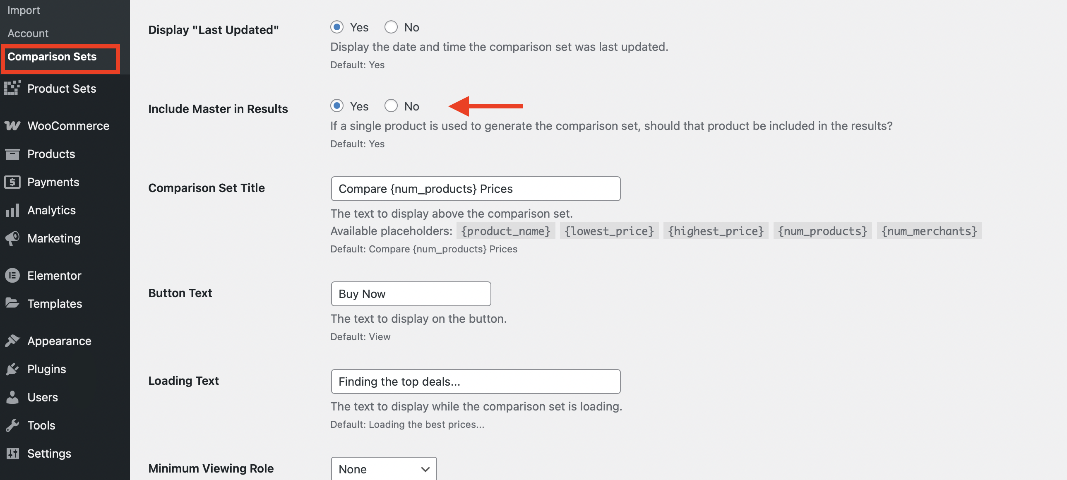Select Yes for Display Last Updated
Viewport: 1067px width, 480px height.
tap(337, 27)
